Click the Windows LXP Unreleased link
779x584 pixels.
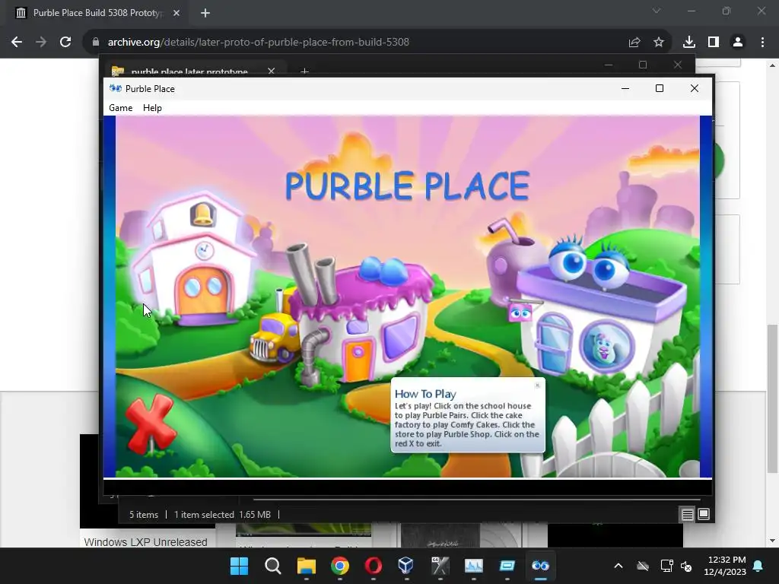(145, 541)
